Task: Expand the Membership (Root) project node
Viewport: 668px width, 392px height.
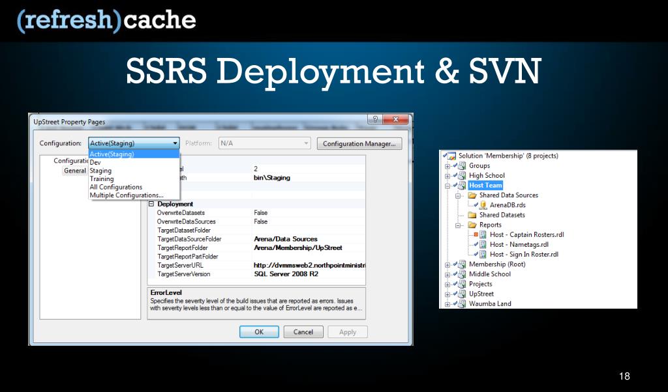Action: (x=448, y=265)
